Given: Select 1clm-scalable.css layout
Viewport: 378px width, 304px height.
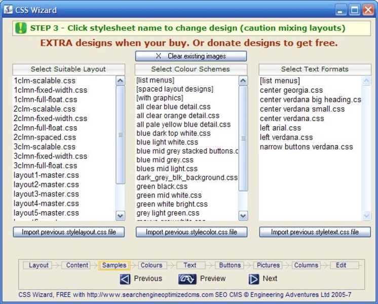Looking at the screenshot, I should click(45, 81).
